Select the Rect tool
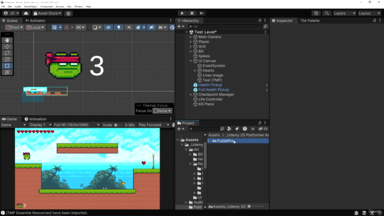 (7, 65)
